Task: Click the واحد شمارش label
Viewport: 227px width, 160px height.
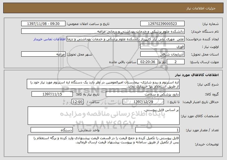Action: [89, 130]
